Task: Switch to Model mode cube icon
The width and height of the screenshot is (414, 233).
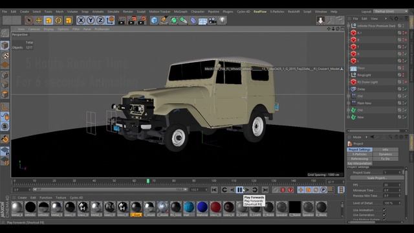Action: pos(5,45)
